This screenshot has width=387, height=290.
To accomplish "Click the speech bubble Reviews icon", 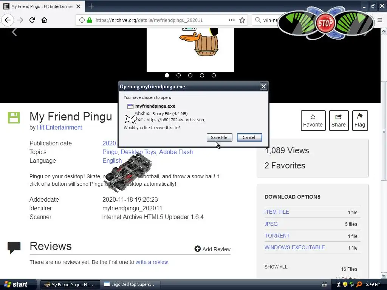I will [14, 248].
